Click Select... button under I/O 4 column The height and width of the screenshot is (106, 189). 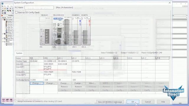(x=106, y=83)
